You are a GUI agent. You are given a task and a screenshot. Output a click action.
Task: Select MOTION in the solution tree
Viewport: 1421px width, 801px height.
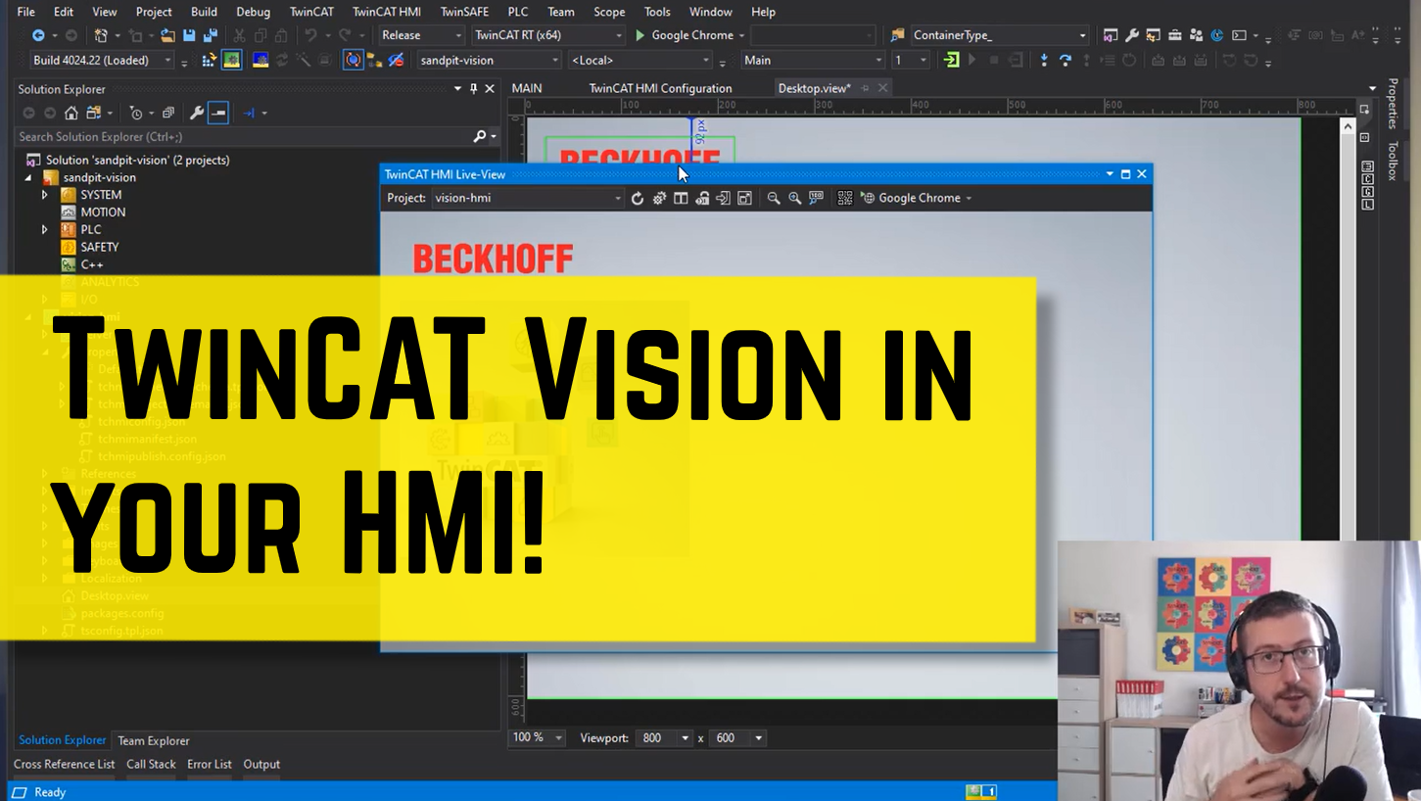pos(103,212)
